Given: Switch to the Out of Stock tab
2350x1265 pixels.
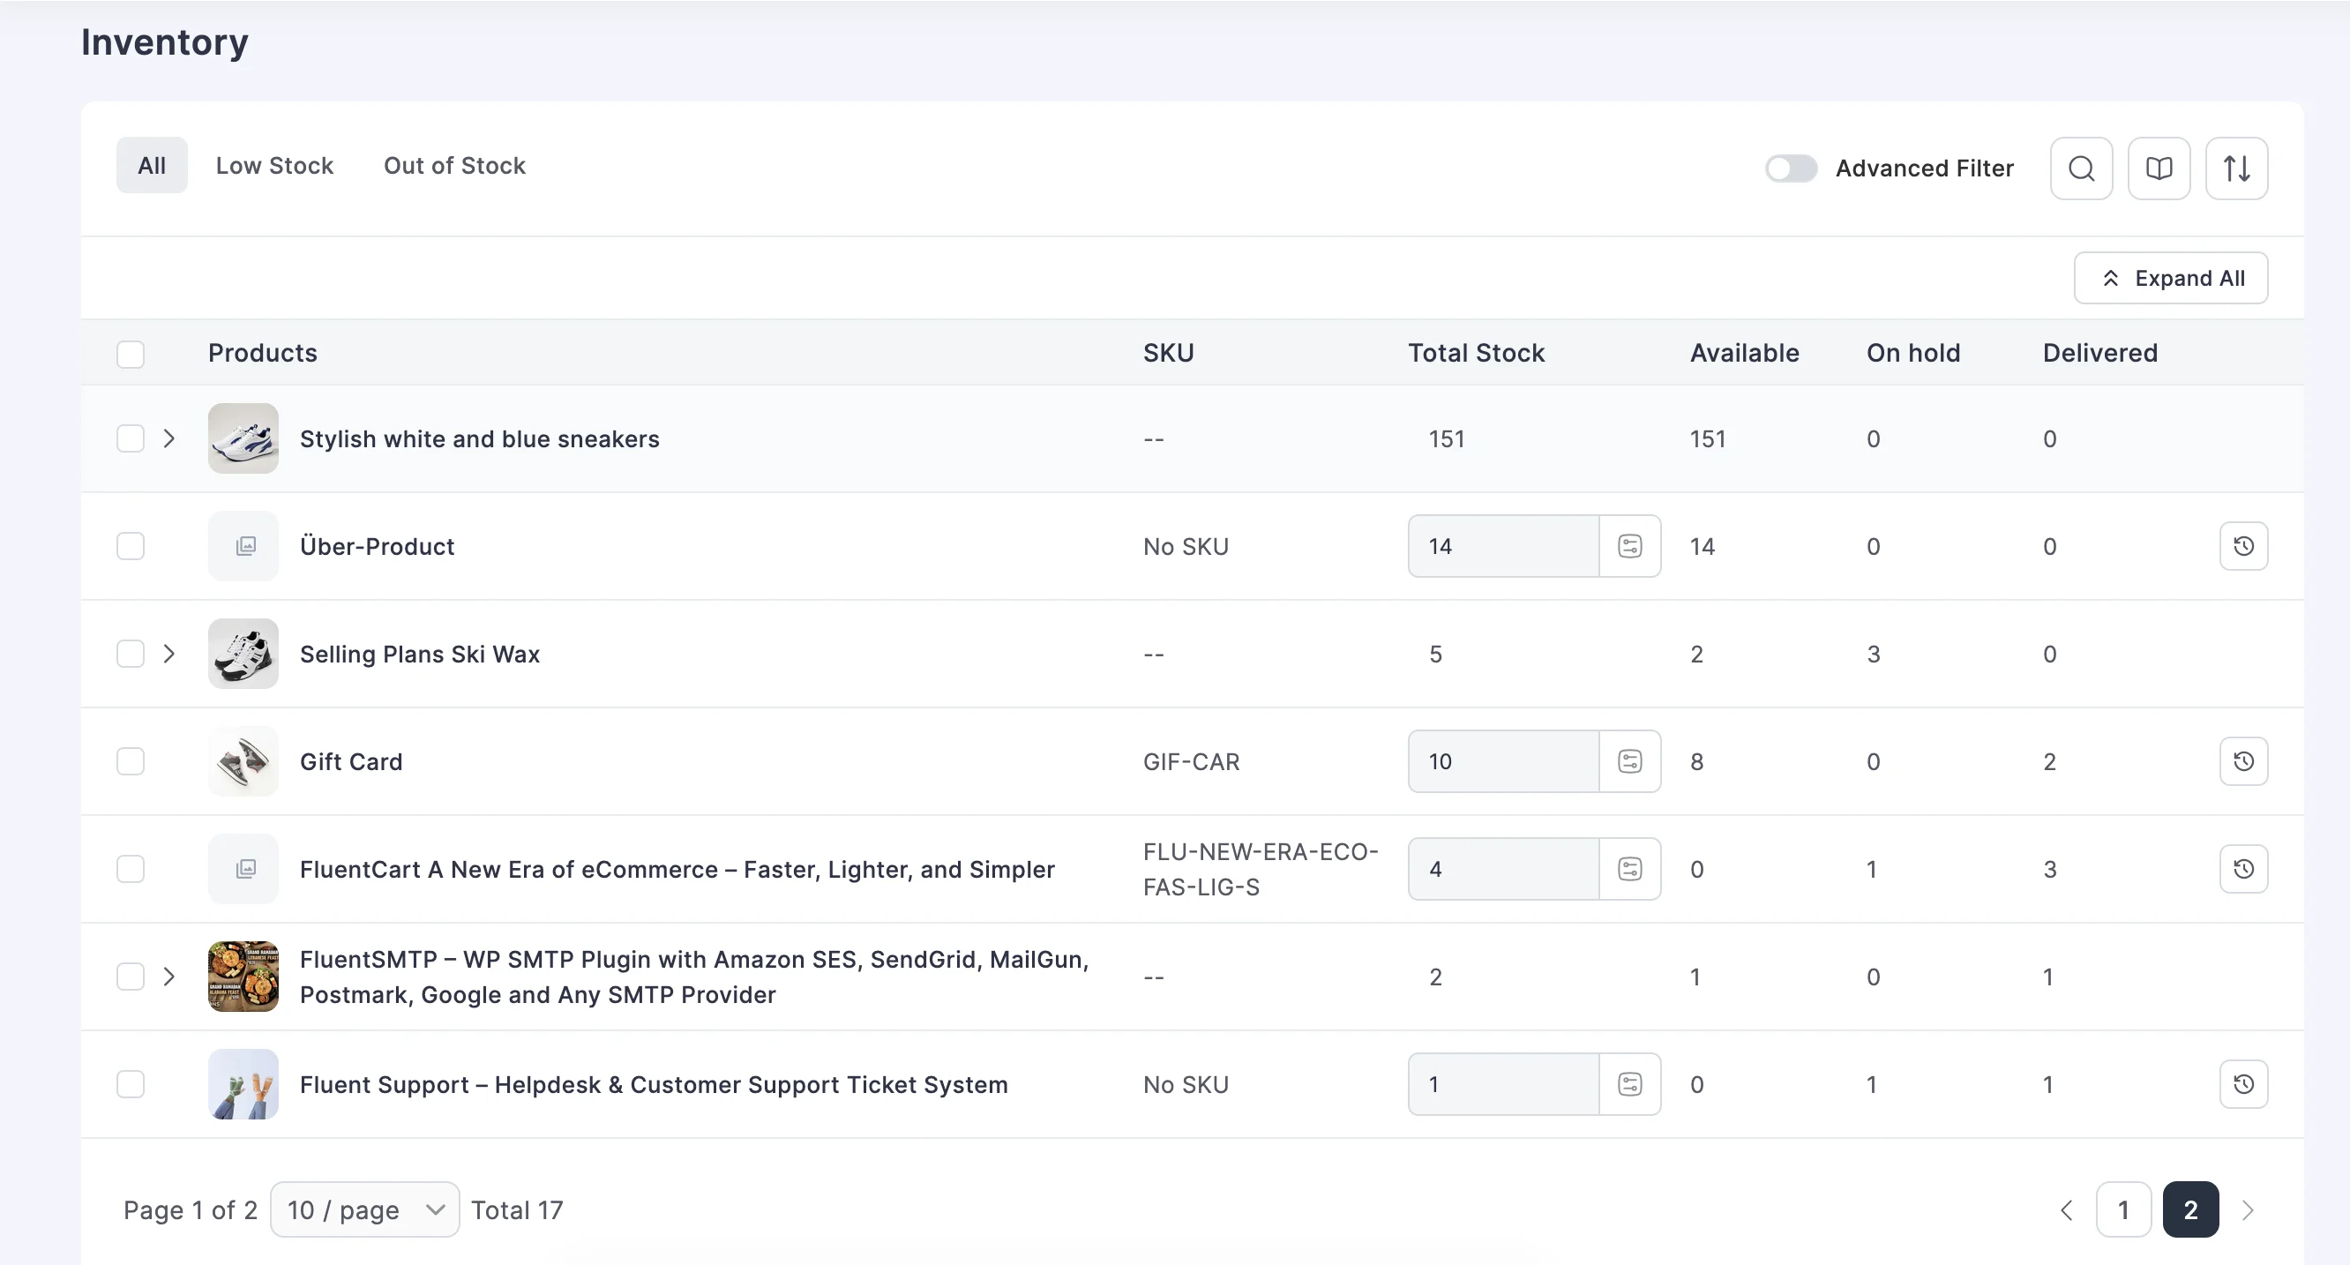Looking at the screenshot, I should (x=454, y=165).
